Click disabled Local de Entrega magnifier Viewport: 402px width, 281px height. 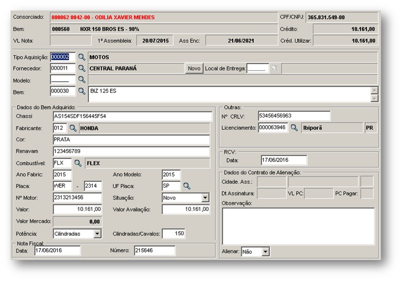[x=275, y=68]
